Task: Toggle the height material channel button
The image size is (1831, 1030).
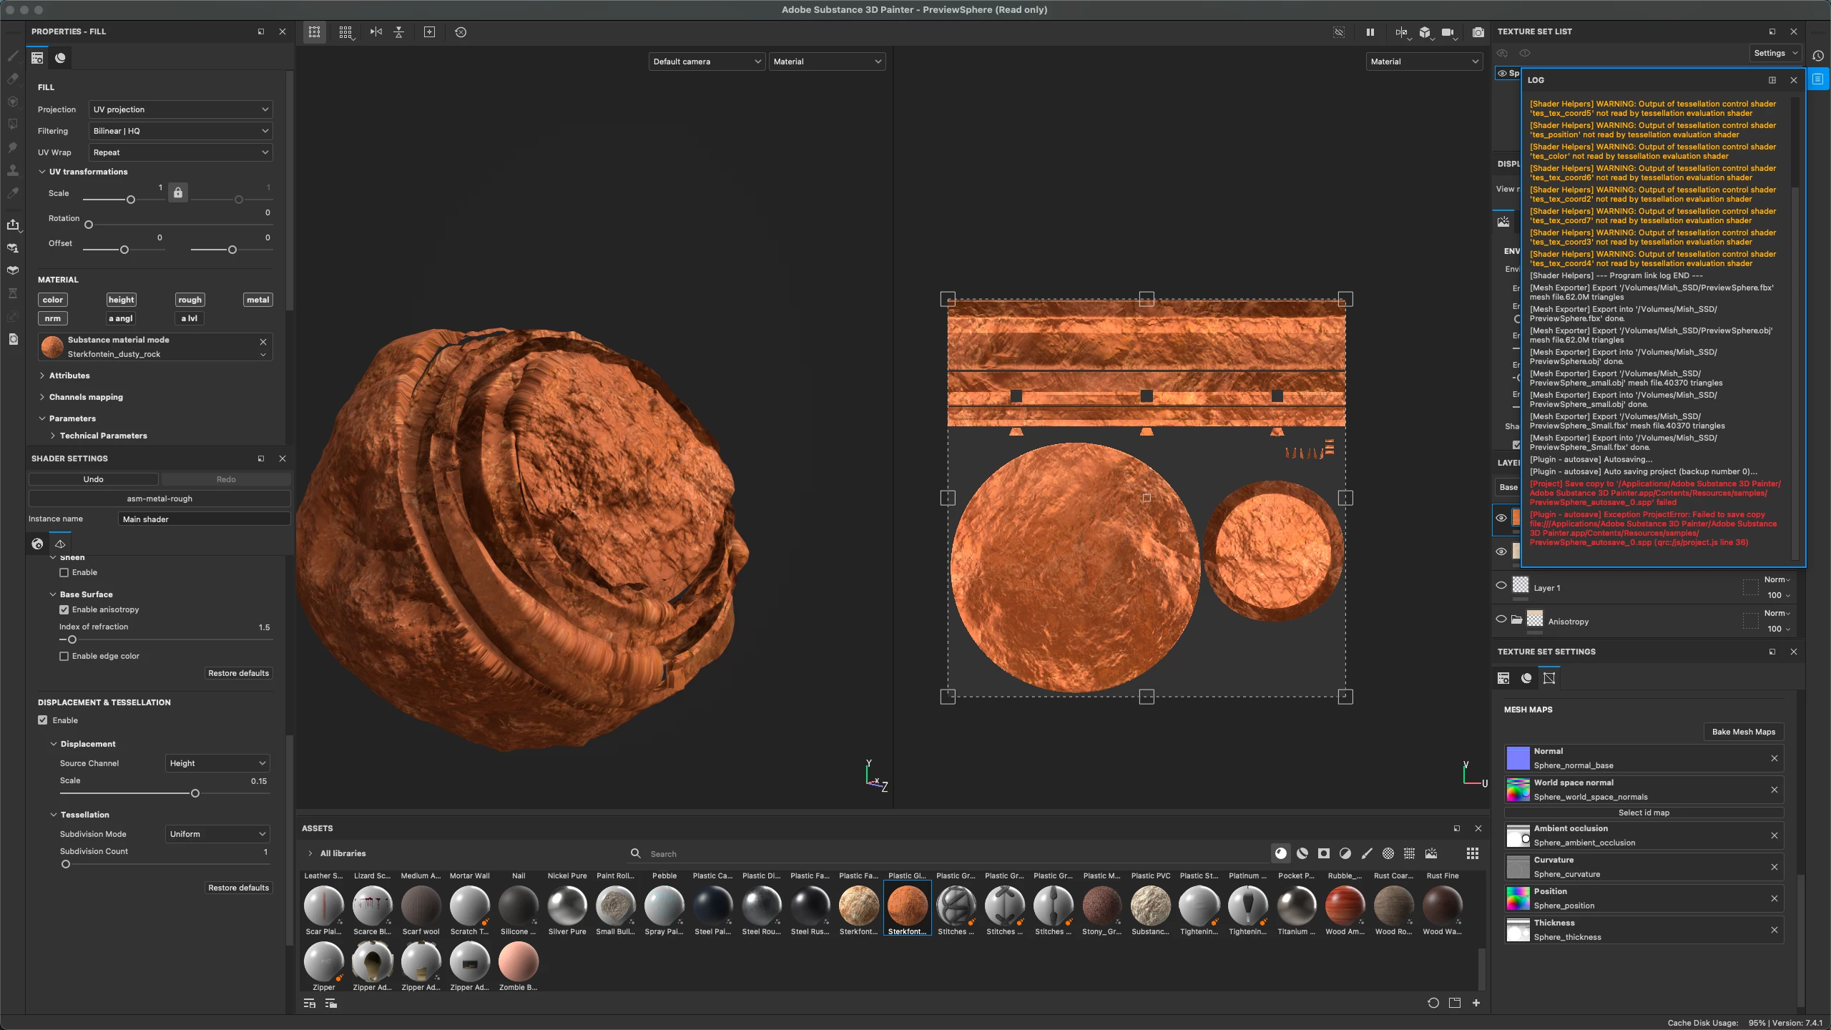Action: coord(121,300)
